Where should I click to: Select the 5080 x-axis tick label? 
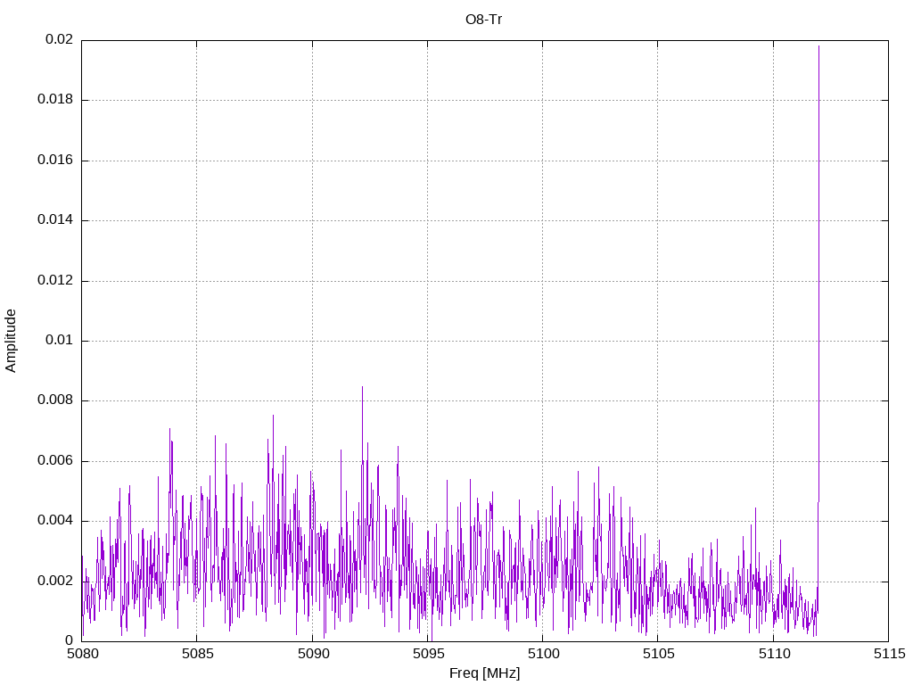click(82, 654)
